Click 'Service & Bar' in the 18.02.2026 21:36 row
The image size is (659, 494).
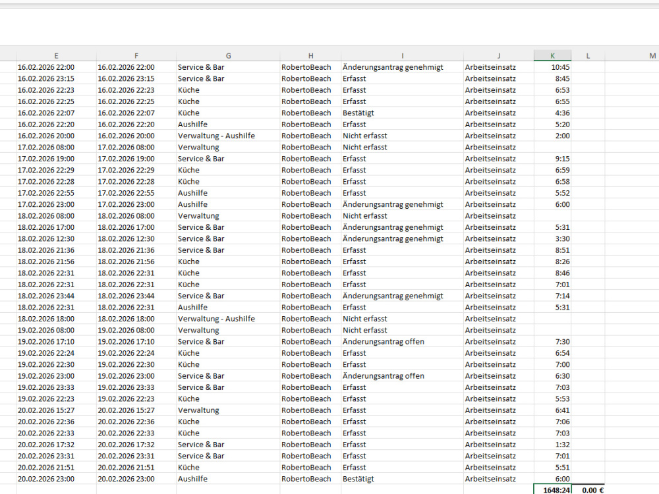201,250
